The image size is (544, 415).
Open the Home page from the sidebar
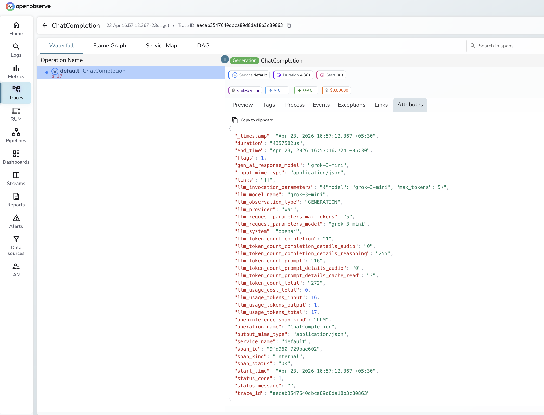pyautogui.click(x=16, y=29)
